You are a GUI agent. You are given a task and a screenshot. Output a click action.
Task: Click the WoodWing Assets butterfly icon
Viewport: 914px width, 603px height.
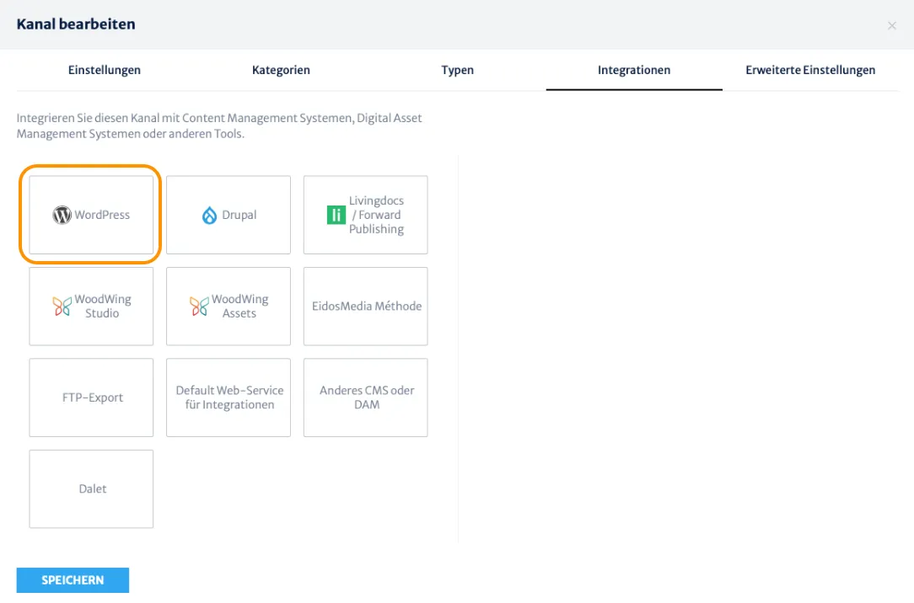199,307
